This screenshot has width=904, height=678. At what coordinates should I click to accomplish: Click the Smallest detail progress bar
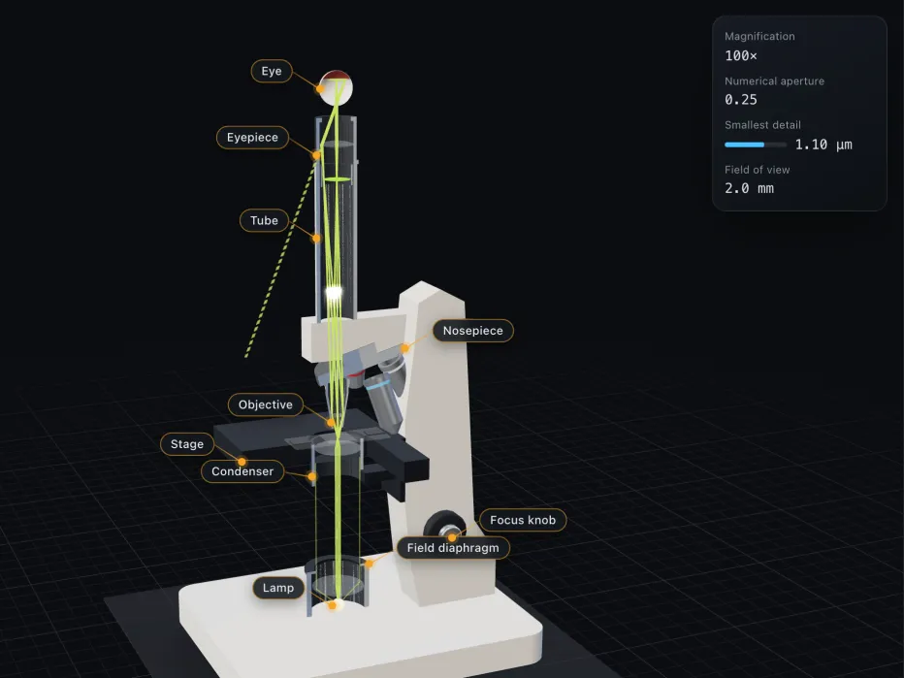(x=756, y=145)
